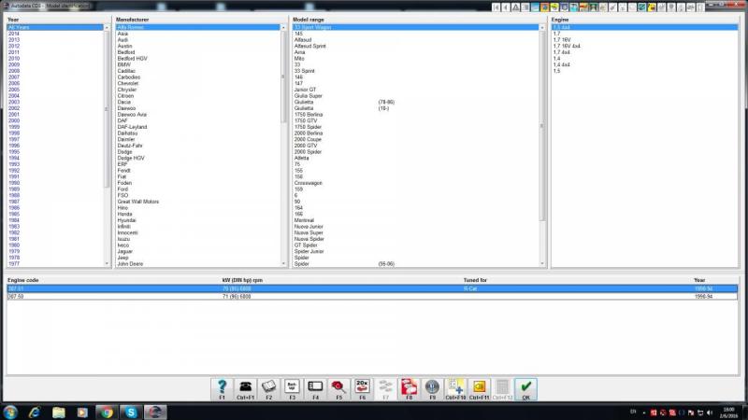Select GT Spider model

306,245
